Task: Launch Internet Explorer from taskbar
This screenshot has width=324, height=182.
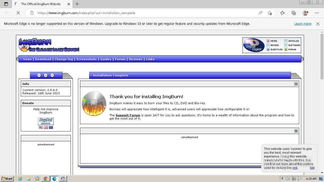Action: point(20,179)
